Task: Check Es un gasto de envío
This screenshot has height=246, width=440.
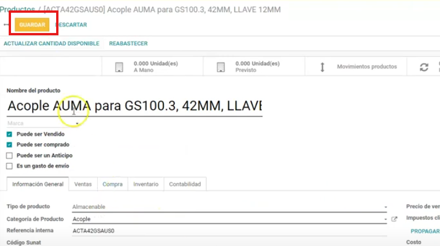Action: click(x=9, y=166)
